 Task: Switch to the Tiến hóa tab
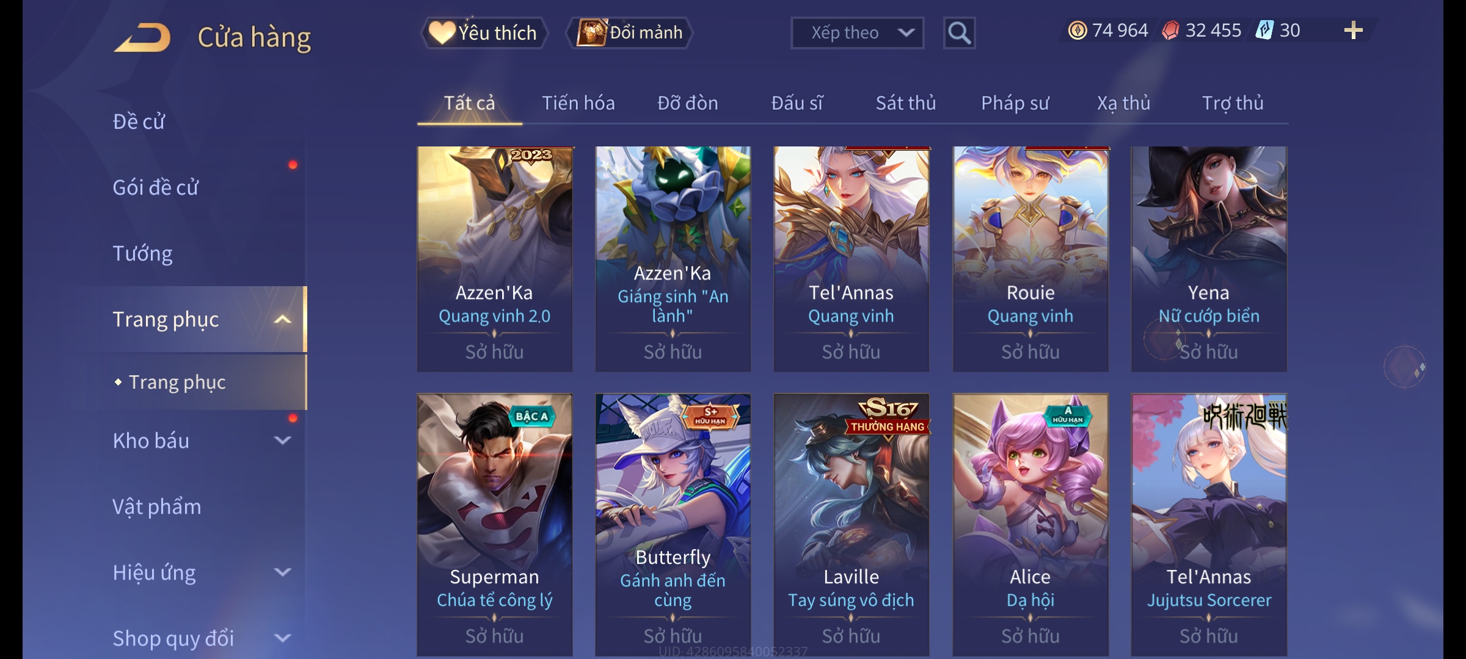(578, 103)
